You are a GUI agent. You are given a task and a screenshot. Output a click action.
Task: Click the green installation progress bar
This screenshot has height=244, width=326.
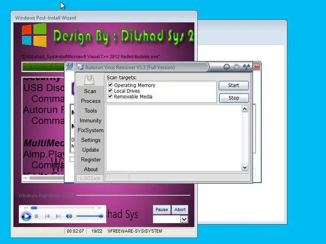tap(43, 67)
